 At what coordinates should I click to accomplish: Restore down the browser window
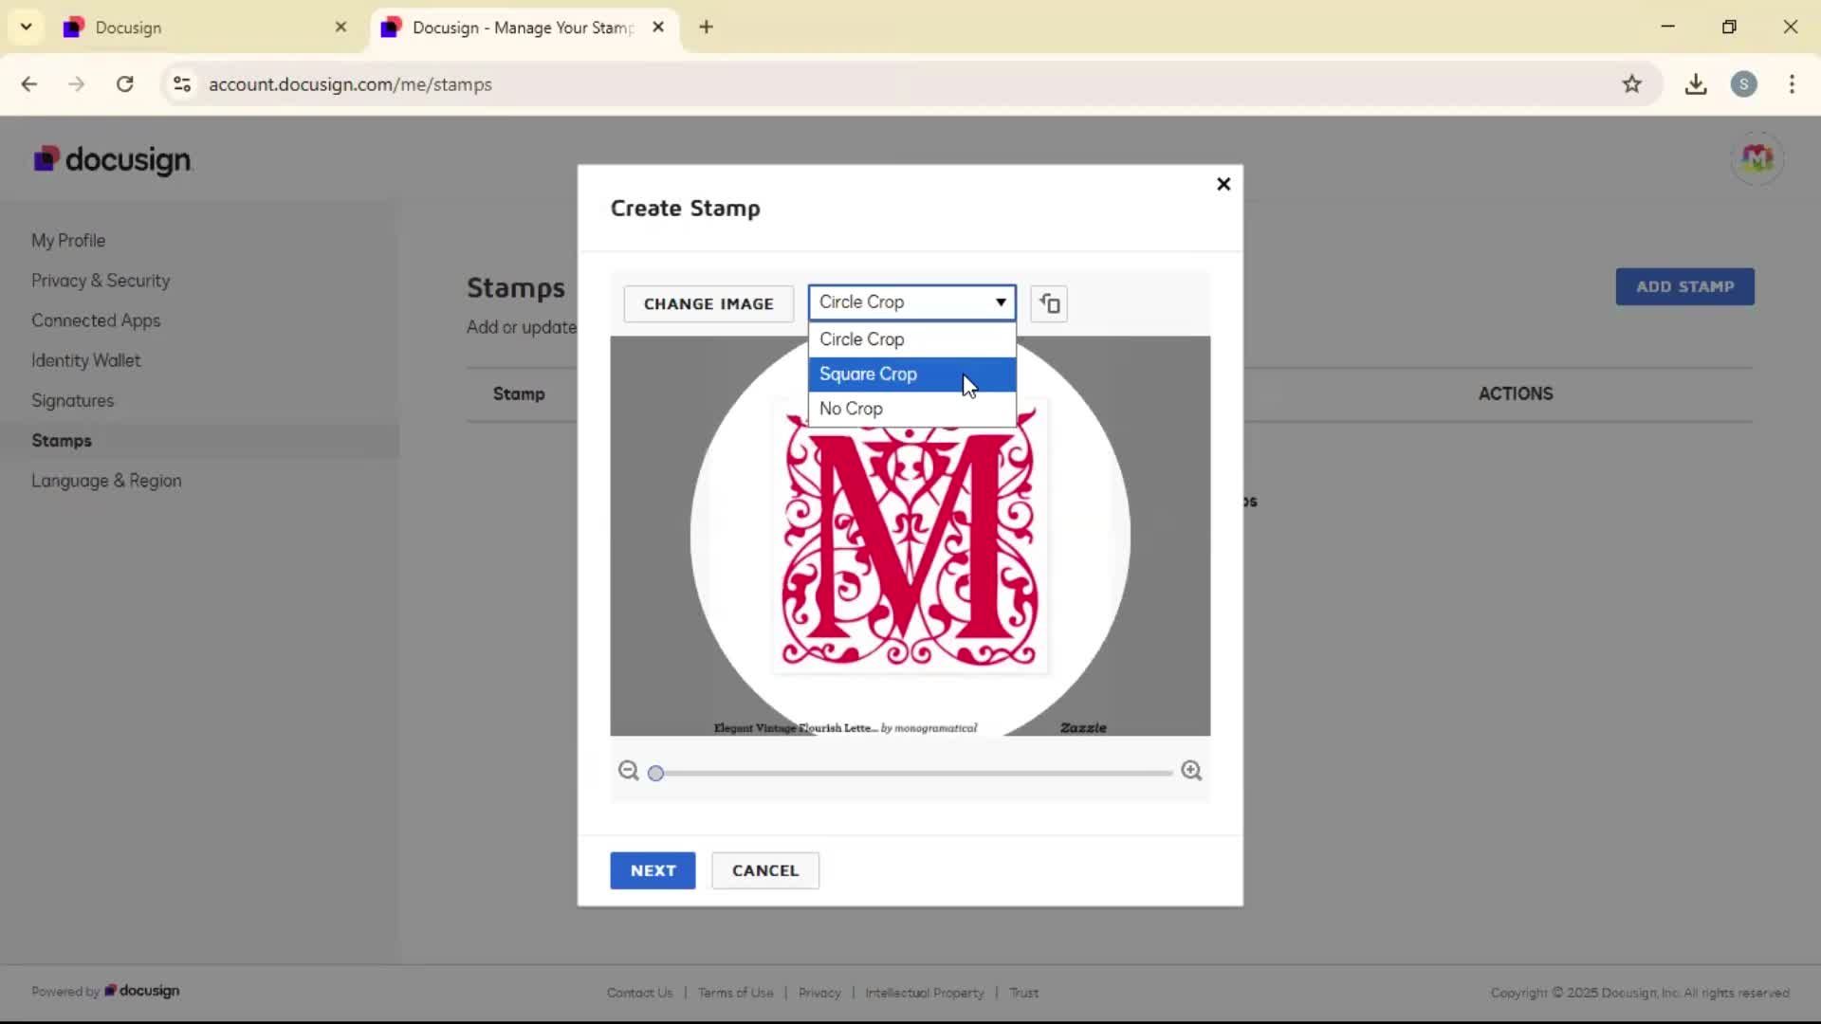pyautogui.click(x=1729, y=27)
